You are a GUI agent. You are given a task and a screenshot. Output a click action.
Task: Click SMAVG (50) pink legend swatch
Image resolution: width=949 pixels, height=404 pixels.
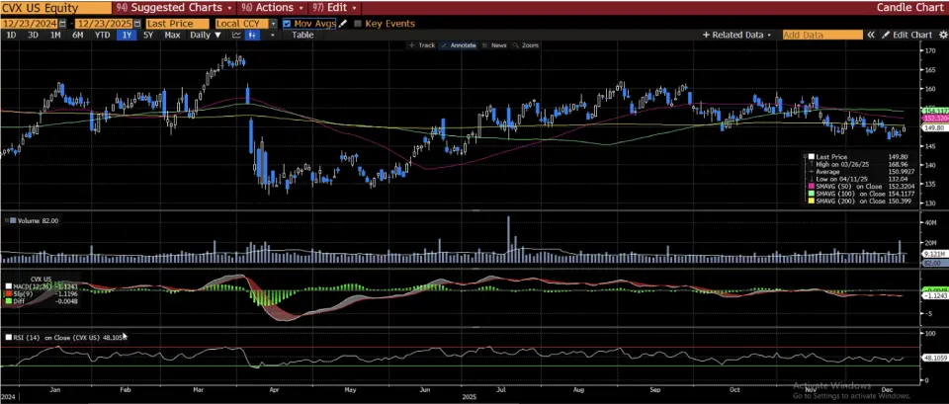point(812,186)
